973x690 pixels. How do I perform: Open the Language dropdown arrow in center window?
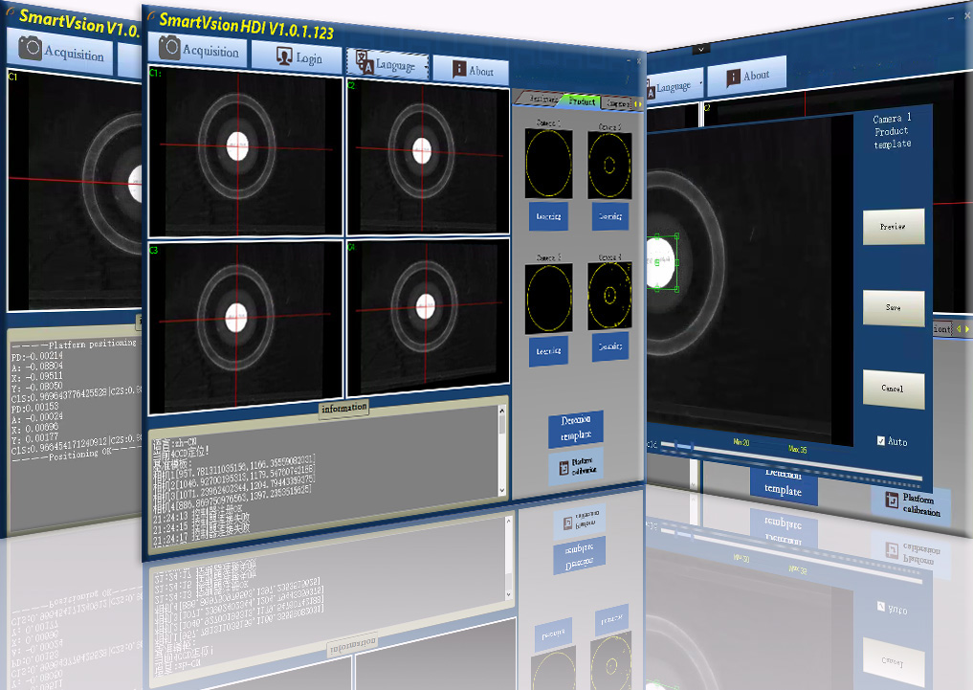[x=420, y=66]
